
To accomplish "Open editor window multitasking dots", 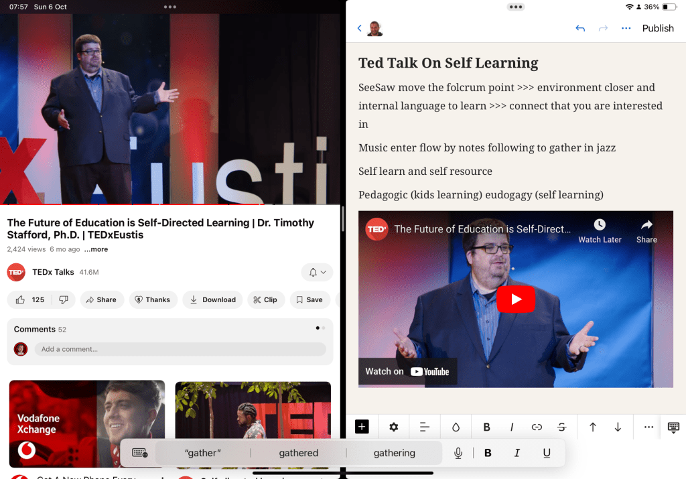I will [515, 7].
